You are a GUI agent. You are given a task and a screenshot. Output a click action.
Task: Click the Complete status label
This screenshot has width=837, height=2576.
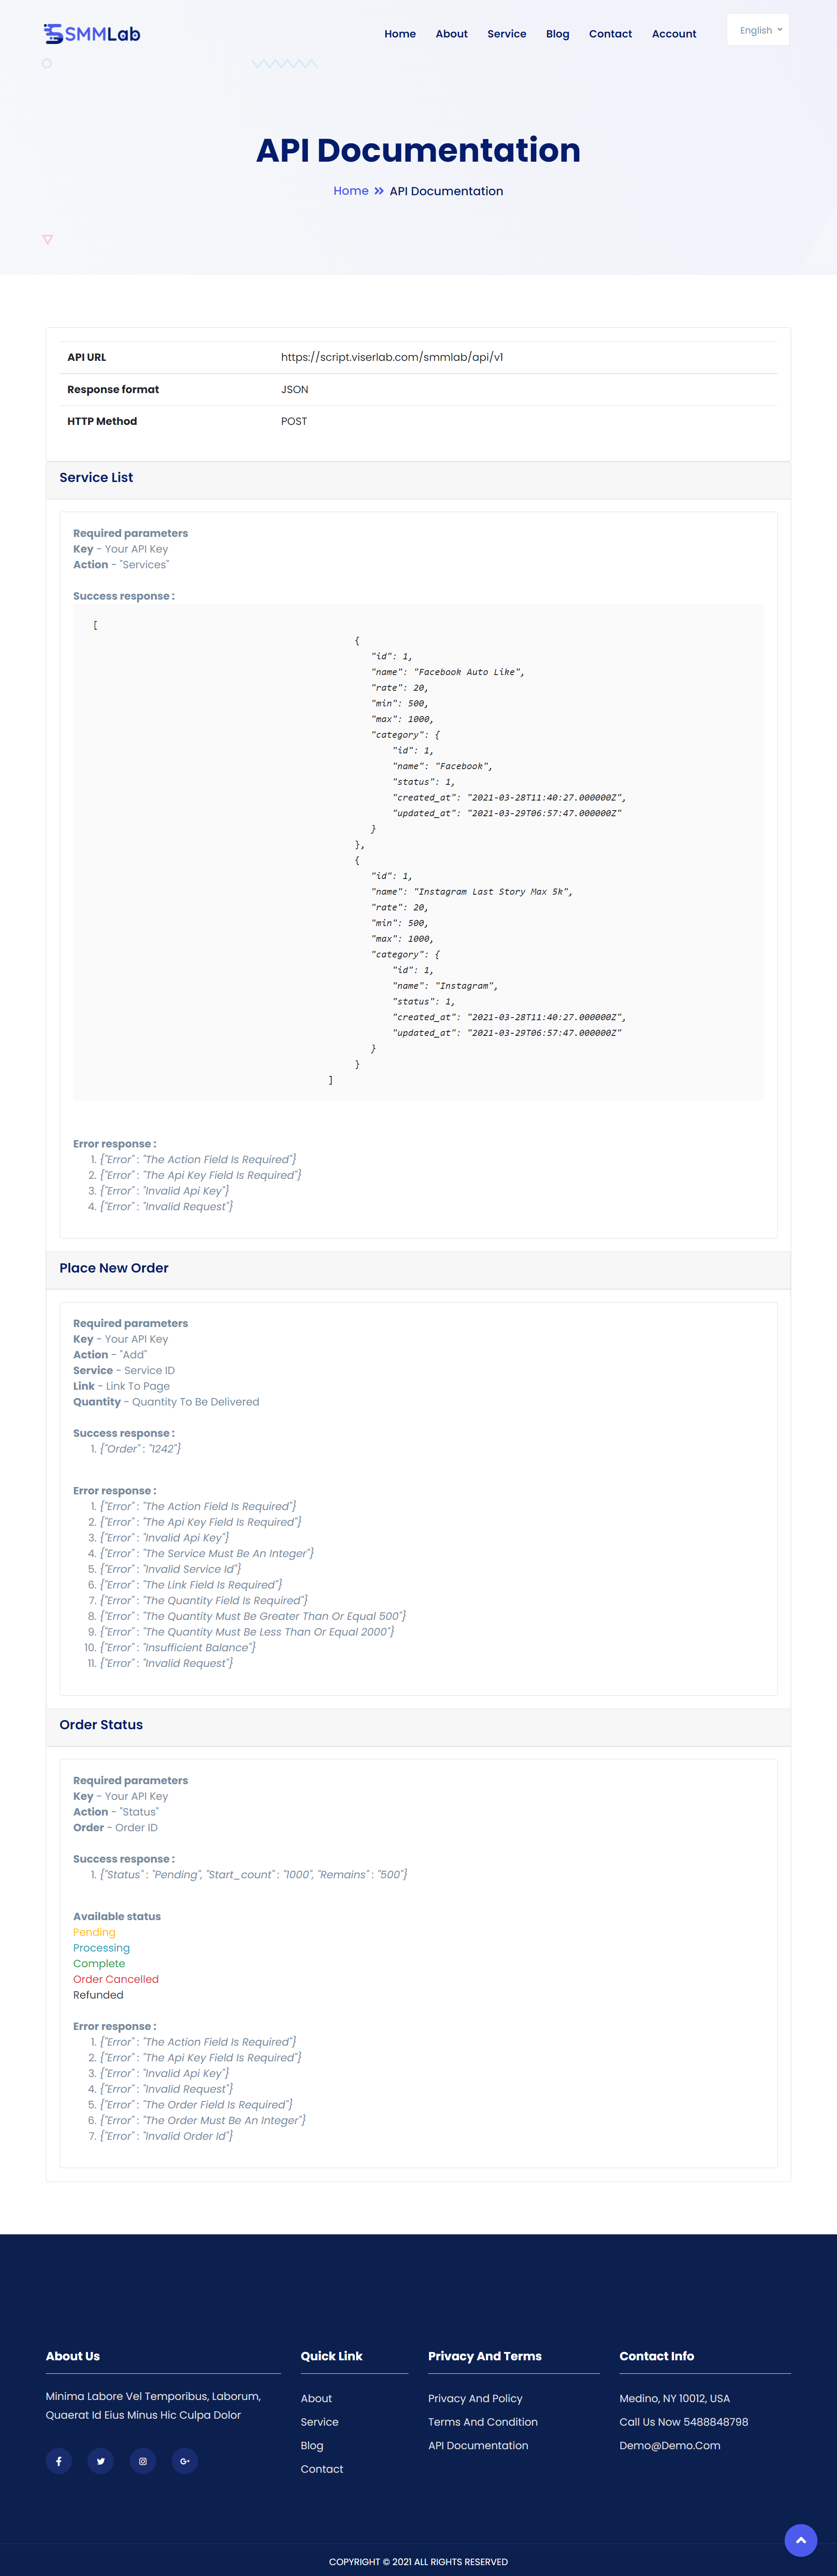point(99,1964)
